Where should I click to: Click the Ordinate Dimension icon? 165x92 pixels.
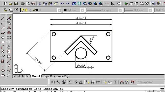coord(64,82)
